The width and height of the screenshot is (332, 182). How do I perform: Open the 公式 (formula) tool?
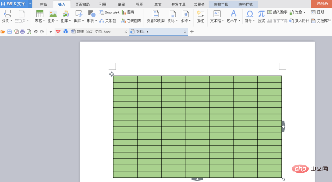tap(261, 14)
